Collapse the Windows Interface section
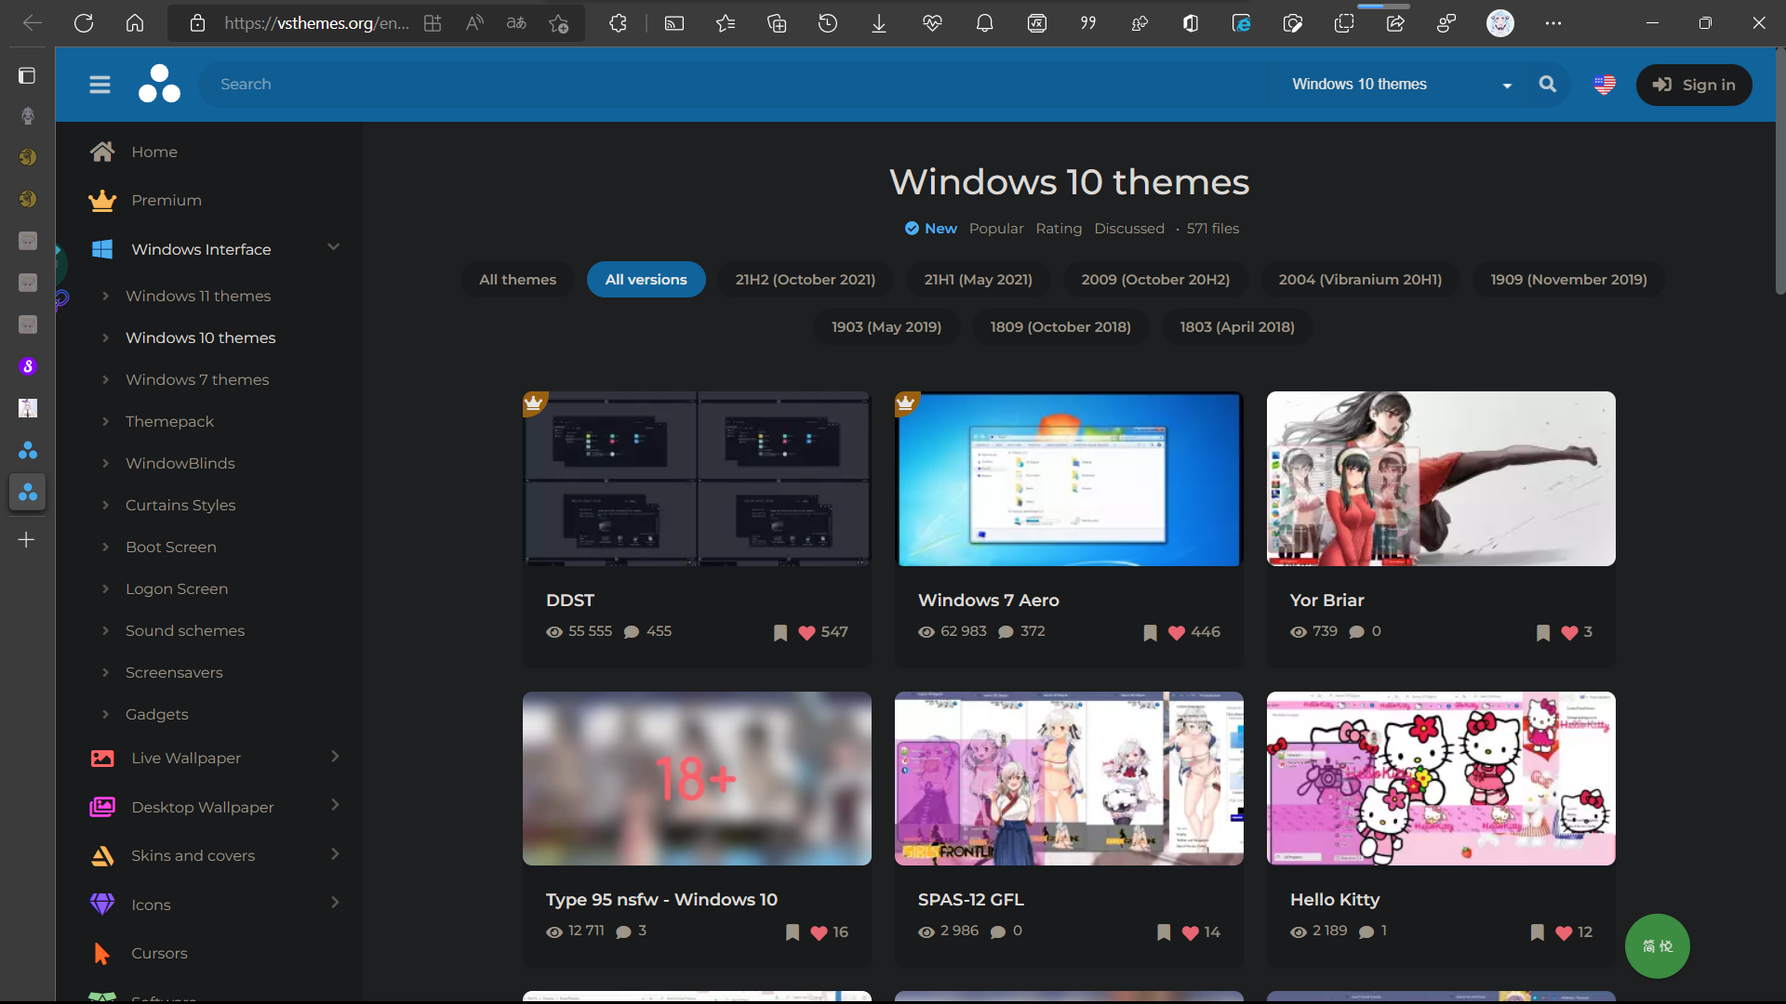Screen dimensions: 1786x1004 point(333,247)
